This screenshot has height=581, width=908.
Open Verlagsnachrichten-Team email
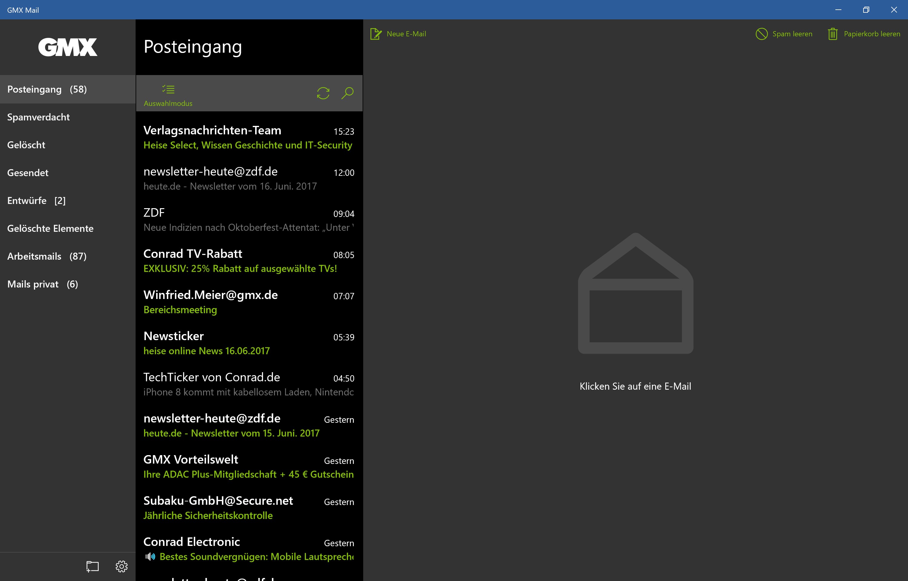(248, 138)
